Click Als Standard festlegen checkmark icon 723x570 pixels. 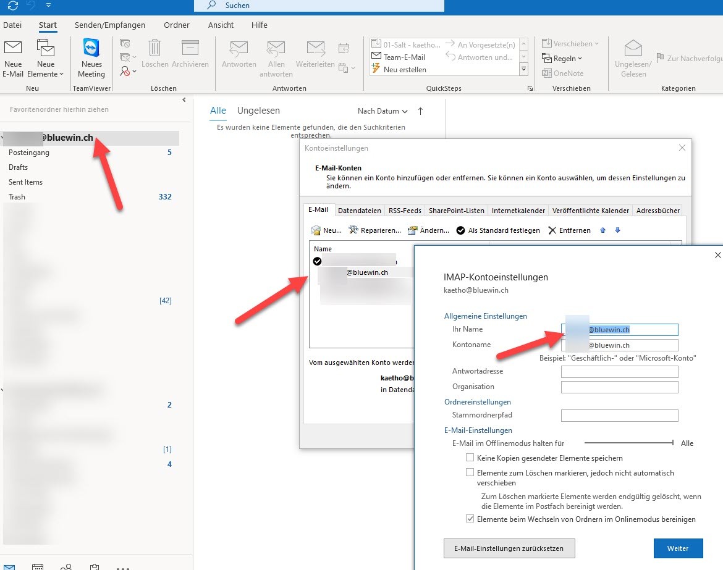click(461, 230)
